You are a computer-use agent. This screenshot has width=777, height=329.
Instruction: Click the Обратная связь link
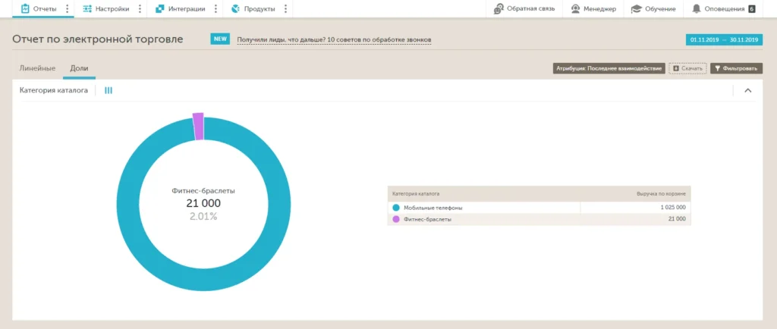pos(530,9)
